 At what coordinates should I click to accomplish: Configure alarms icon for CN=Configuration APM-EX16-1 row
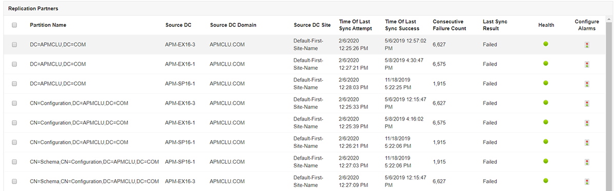point(586,123)
